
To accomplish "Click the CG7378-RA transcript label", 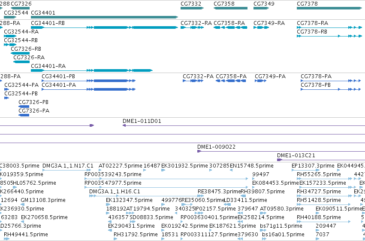I will pos(312,23).
